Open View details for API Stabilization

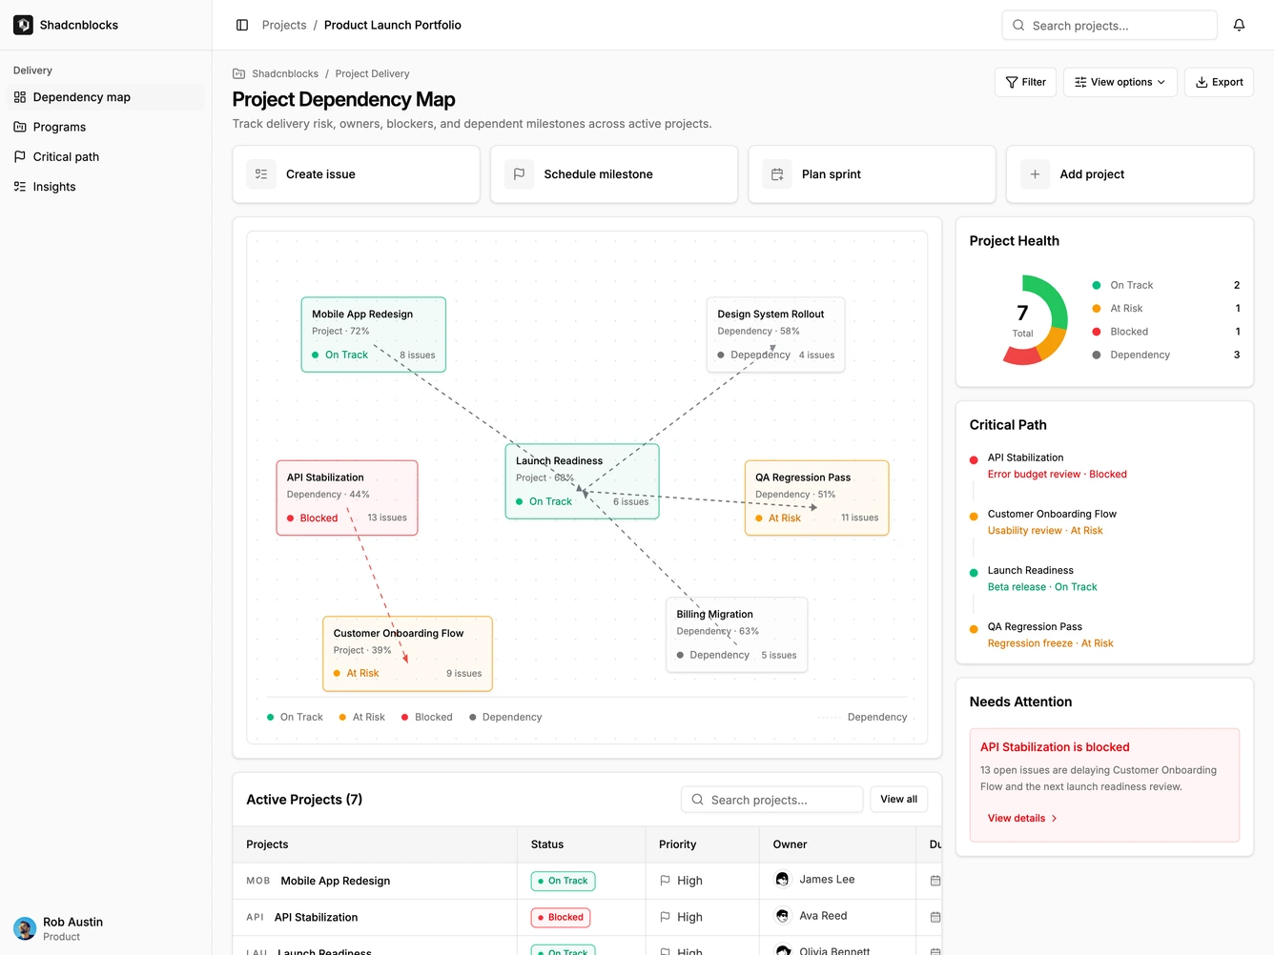[1022, 818]
